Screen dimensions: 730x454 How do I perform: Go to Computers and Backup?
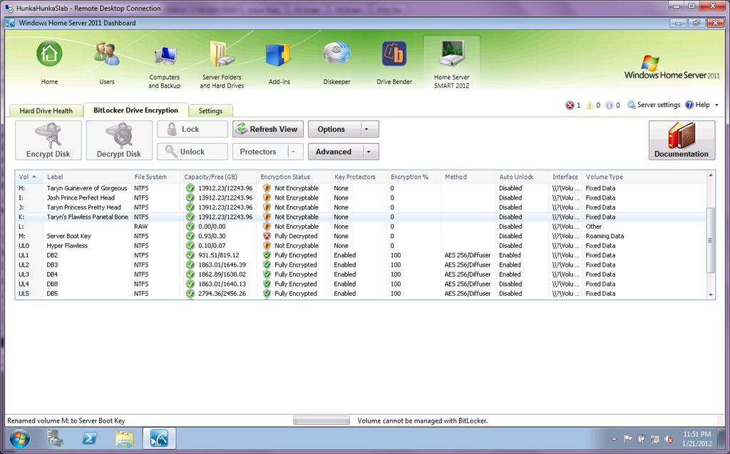165,65
